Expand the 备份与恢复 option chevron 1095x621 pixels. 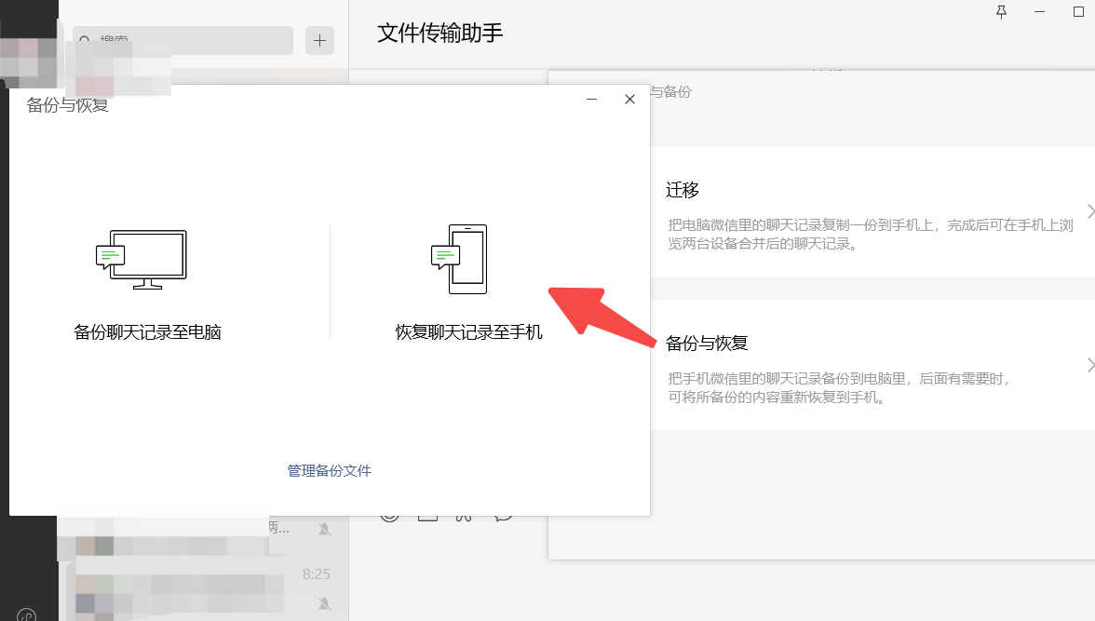click(1089, 365)
